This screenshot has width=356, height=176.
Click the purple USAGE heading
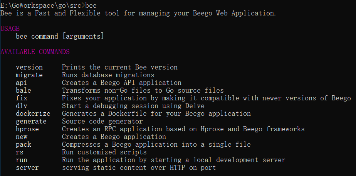[x=10, y=29]
